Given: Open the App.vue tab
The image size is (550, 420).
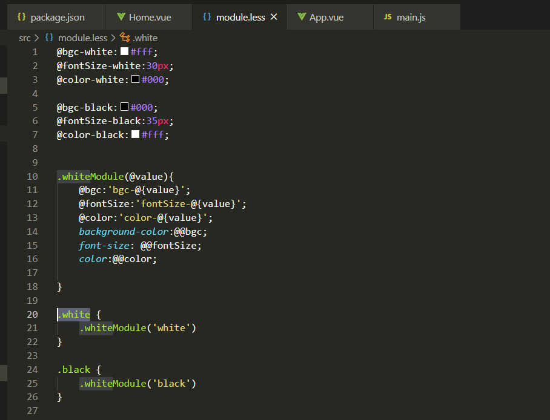Looking at the screenshot, I should tap(330, 17).
